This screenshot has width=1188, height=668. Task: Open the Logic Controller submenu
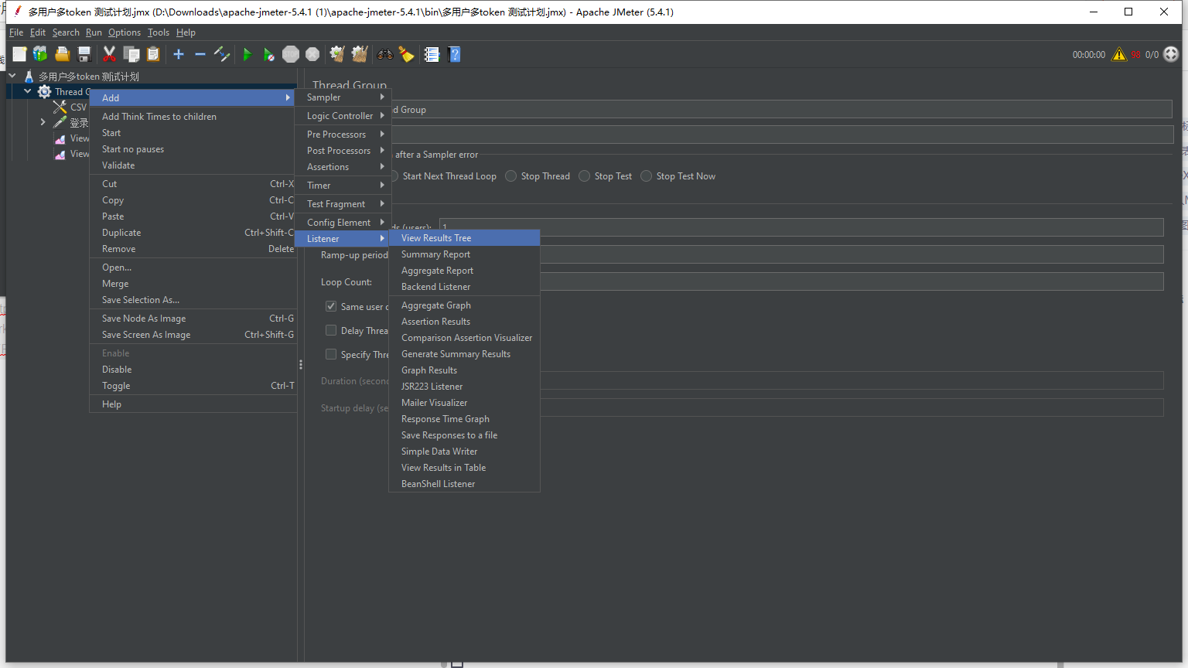[343, 116]
